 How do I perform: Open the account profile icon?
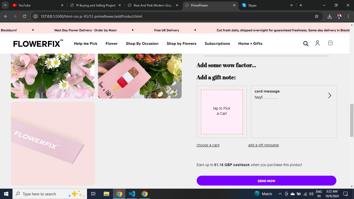(317, 43)
